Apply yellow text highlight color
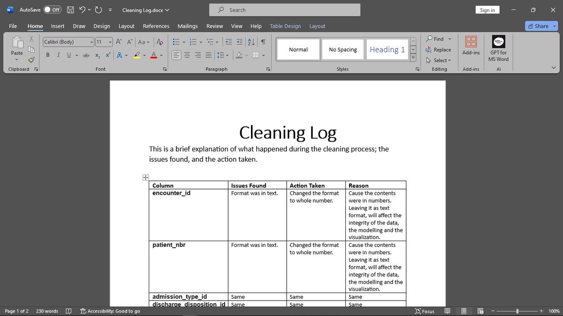 137,55
